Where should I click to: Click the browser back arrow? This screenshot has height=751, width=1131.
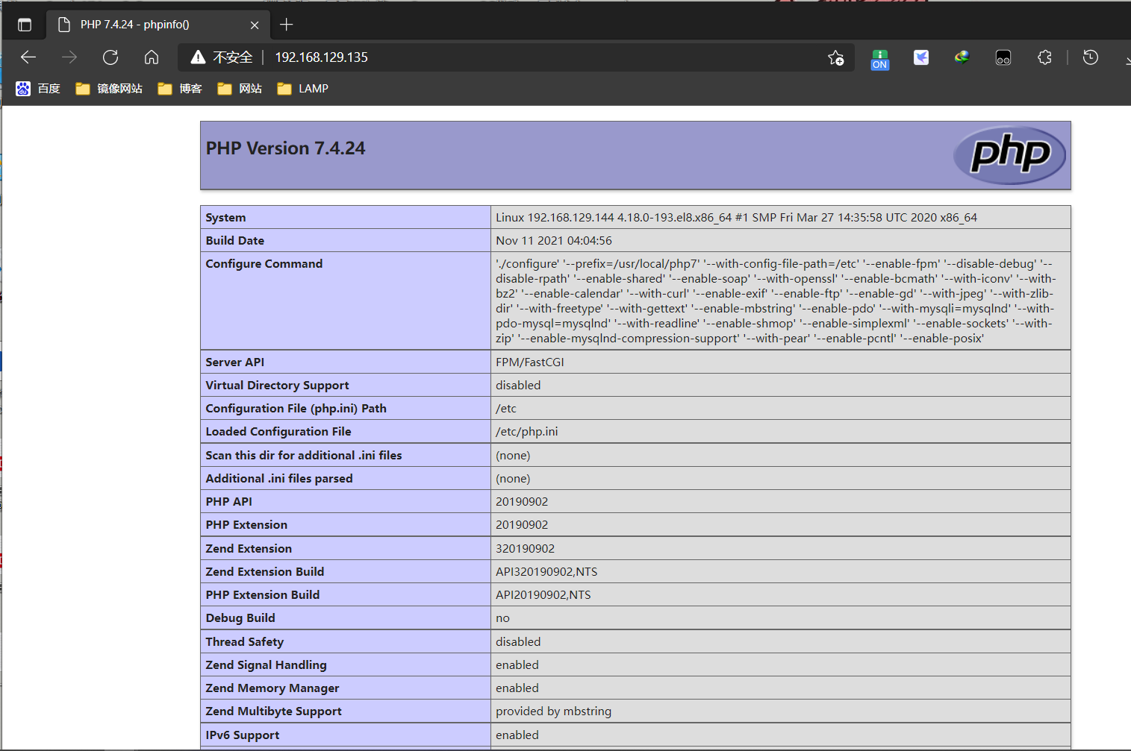tap(28, 57)
